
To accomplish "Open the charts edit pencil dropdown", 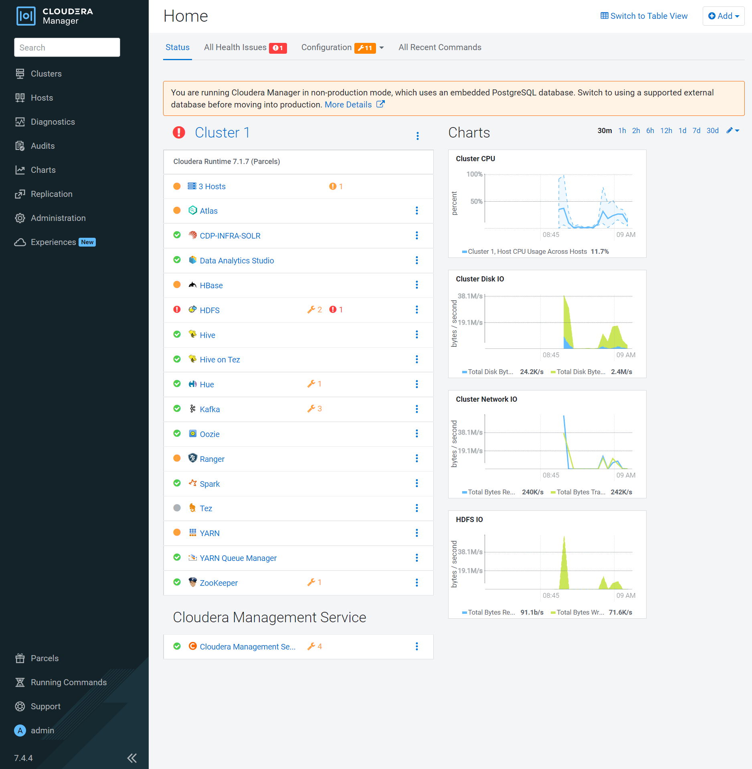I will (733, 130).
